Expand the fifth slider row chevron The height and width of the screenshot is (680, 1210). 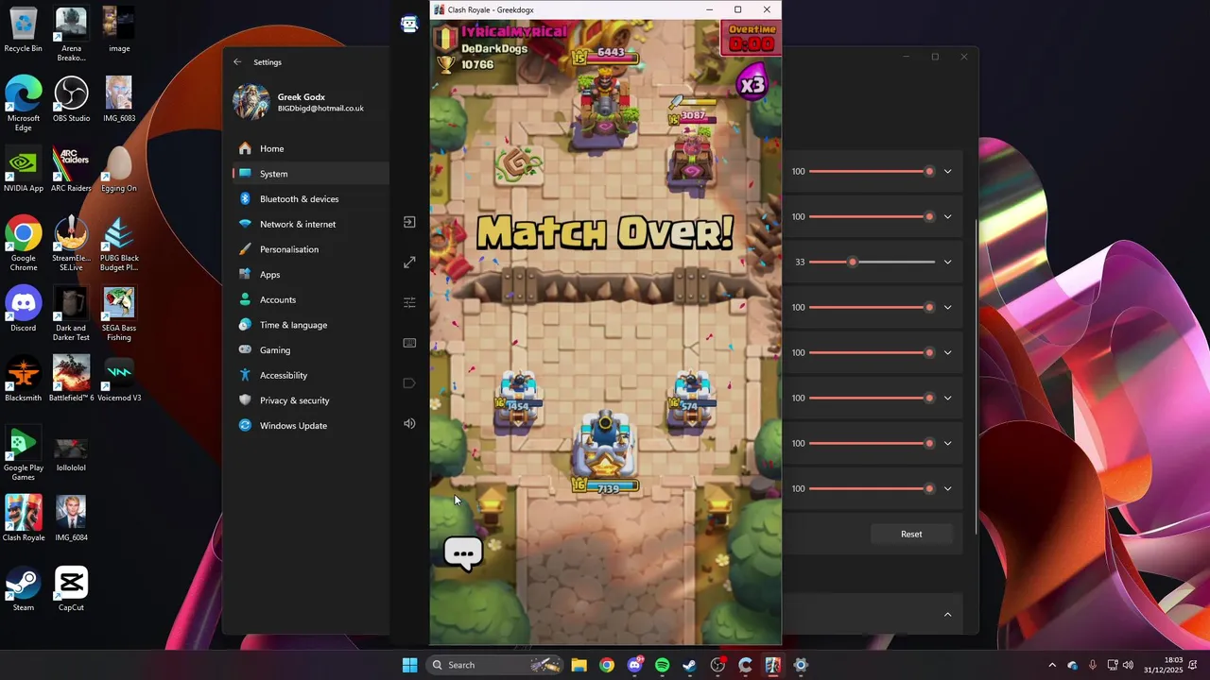click(x=947, y=352)
